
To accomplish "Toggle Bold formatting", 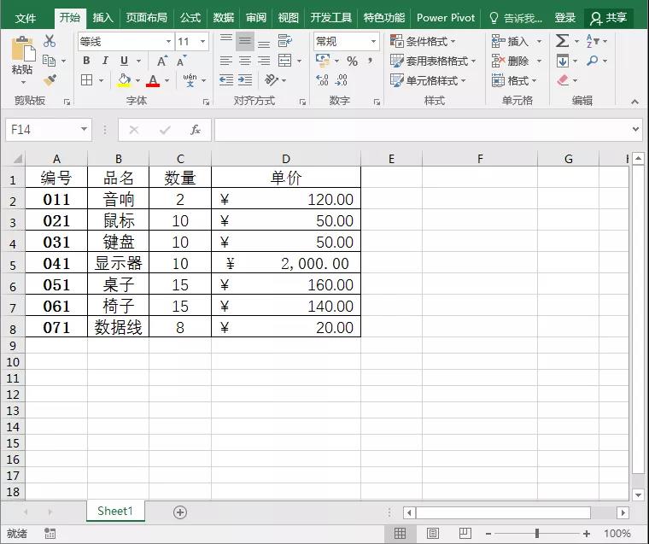I will pos(86,61).
